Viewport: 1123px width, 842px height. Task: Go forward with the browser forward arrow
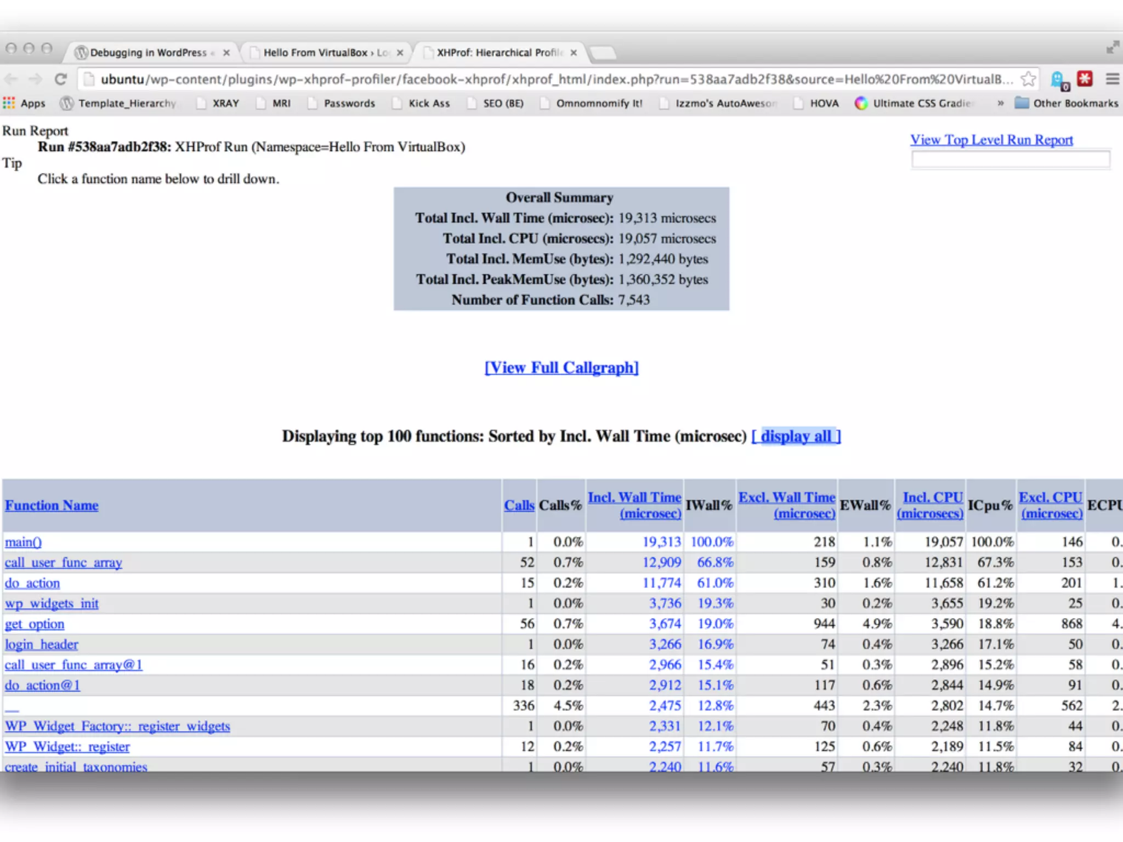(36, 79)
